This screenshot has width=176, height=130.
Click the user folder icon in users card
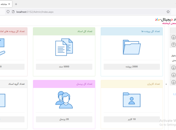pyautogui.click(x=131, y=100)
